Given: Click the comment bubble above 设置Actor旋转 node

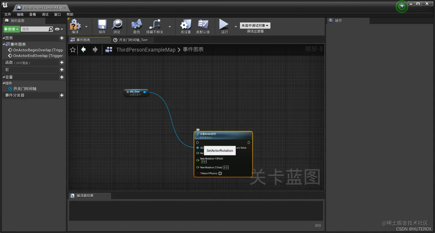Looking at the screenshot, I should point(198,130).
